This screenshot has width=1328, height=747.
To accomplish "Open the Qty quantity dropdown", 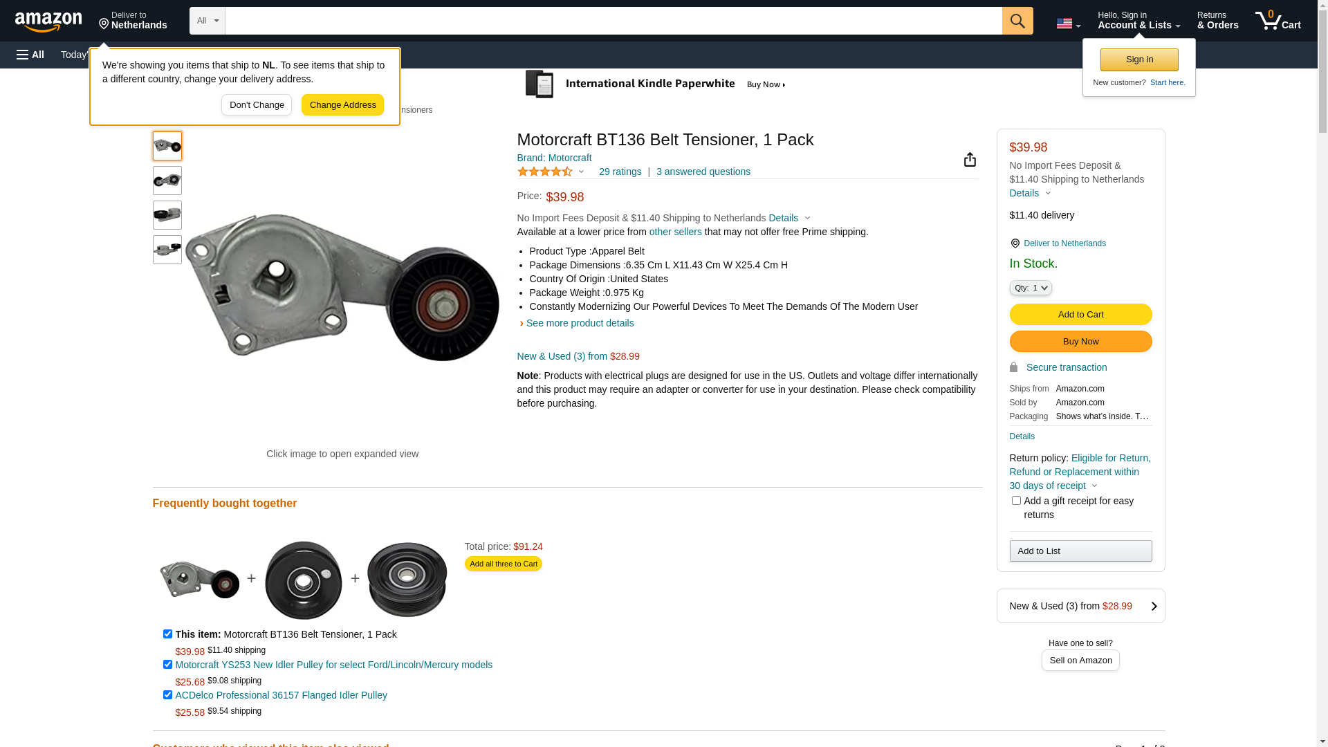I will (x=1030, y=288).
